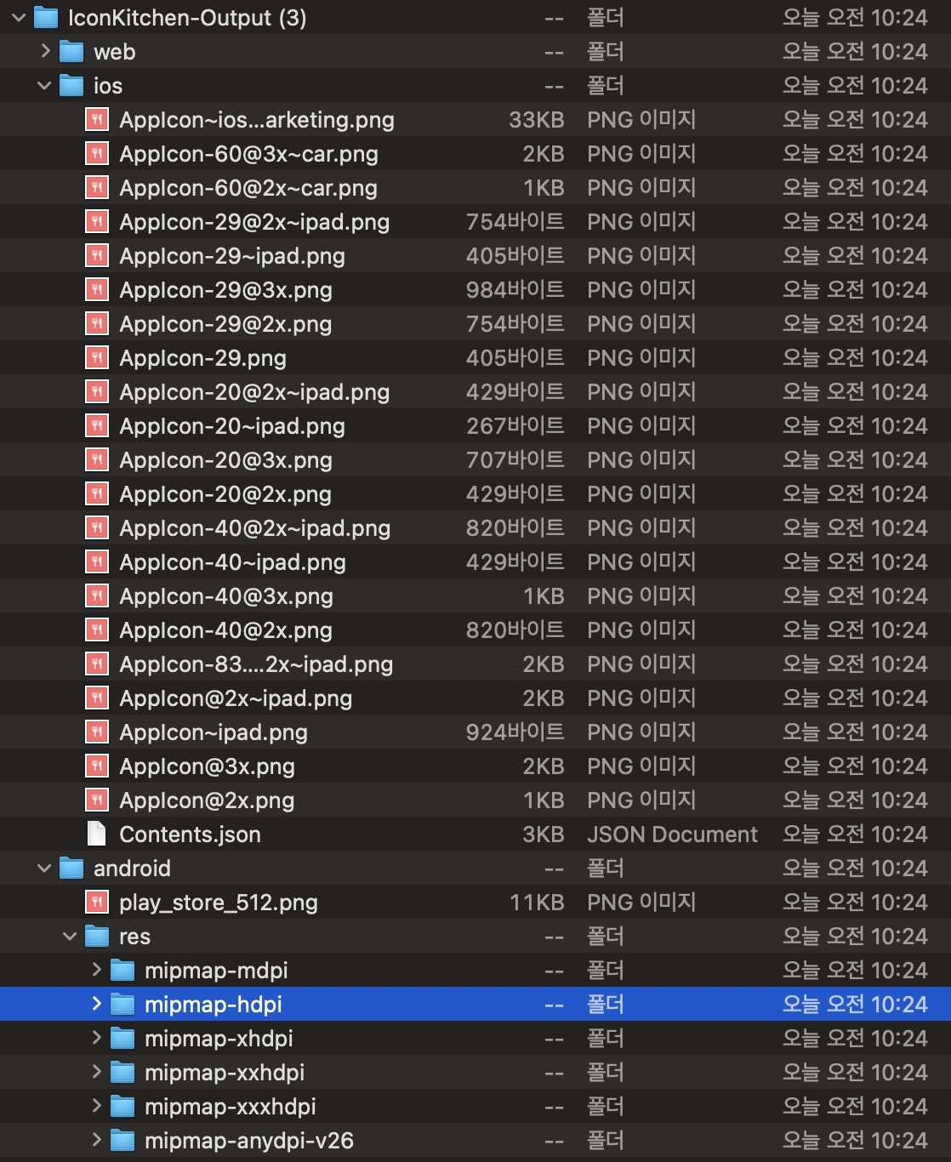Click the android folder icon

point(71,869)
